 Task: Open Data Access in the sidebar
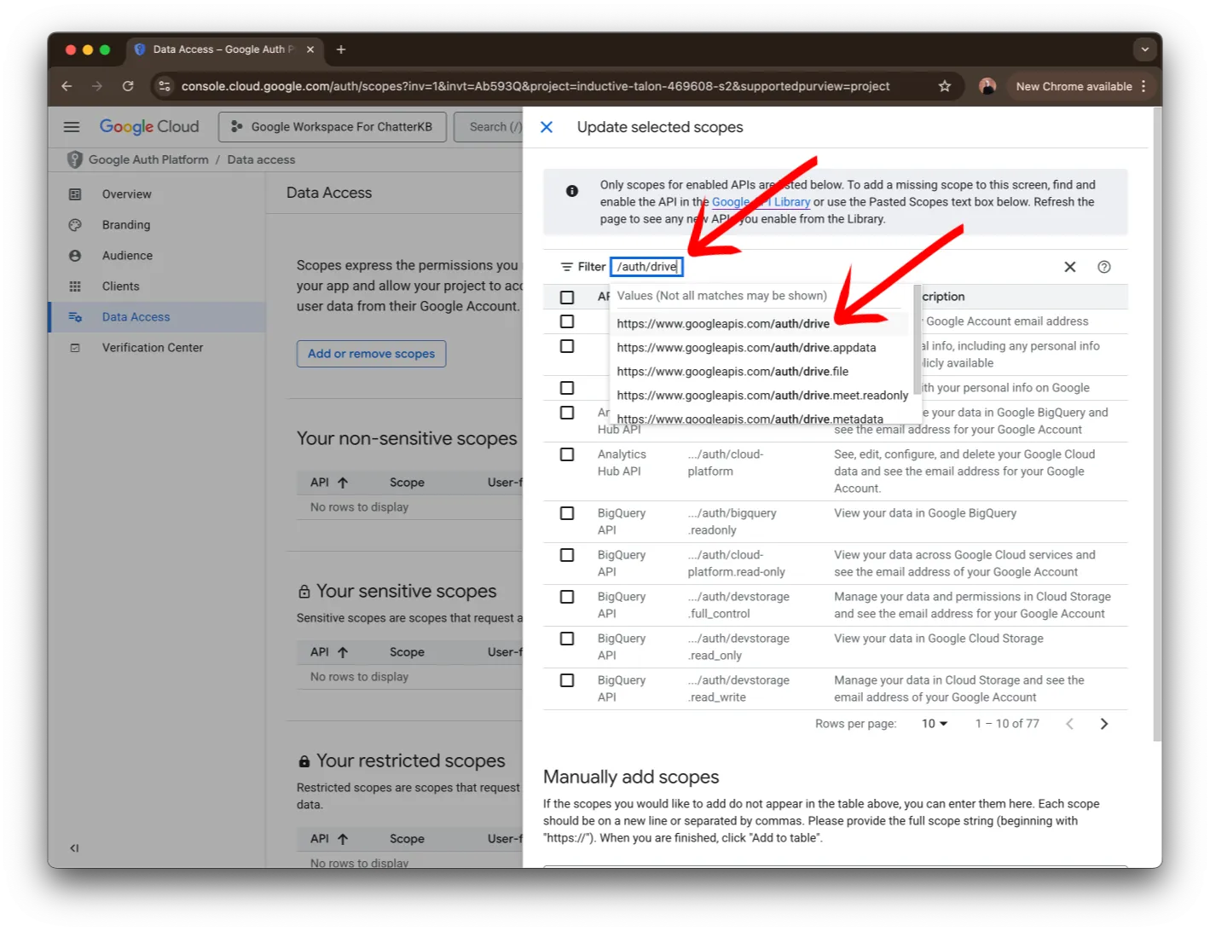click(x=158, y=317)
